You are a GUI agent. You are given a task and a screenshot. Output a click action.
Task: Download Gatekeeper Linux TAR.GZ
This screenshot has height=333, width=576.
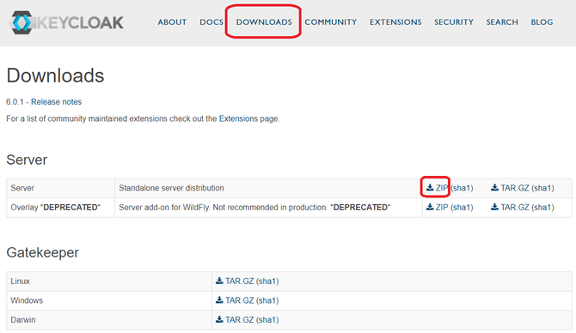(240, 281)
